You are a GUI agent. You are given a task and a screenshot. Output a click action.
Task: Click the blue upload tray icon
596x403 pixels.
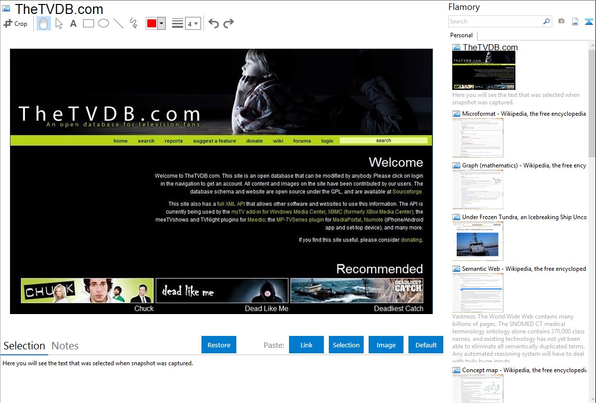click(x=589, y=22)
